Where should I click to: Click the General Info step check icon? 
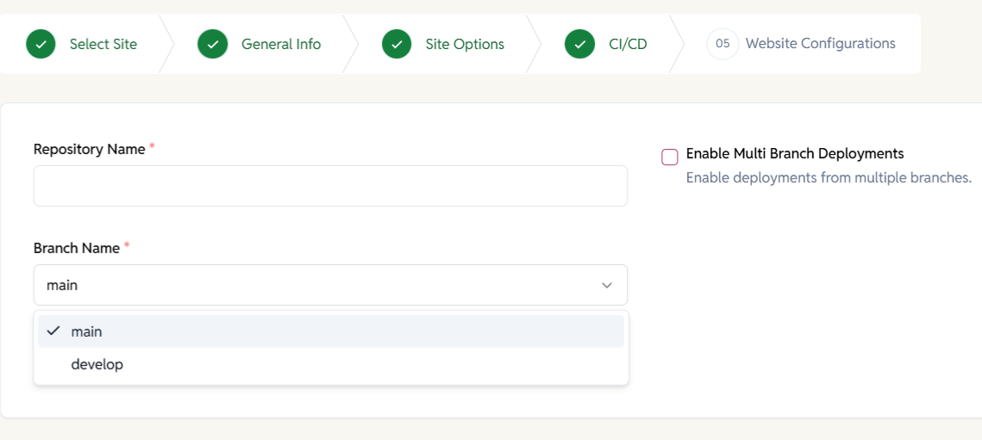click(212, 44)
